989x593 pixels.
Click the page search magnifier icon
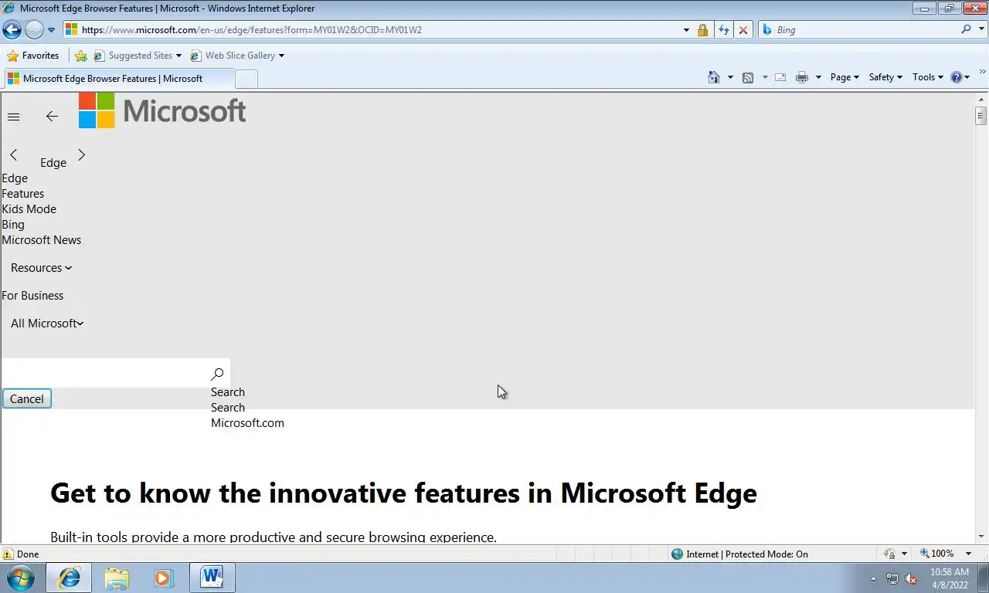[217, 374]
